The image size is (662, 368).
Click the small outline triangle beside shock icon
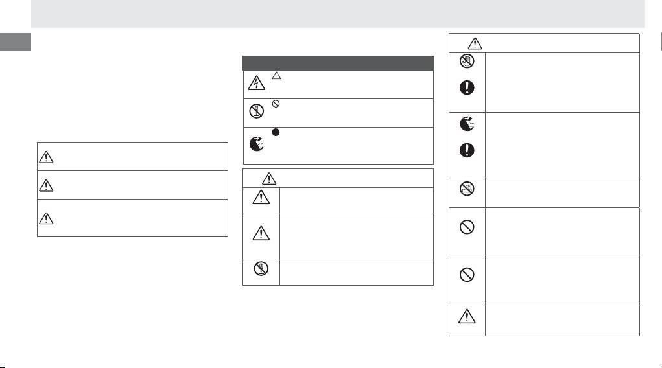pyautogui.click(x=276, y=76)
